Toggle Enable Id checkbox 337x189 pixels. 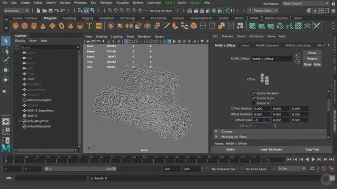point(254,103)
